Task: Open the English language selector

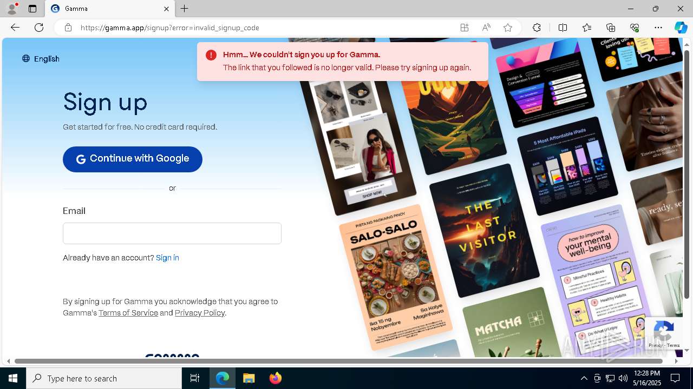Action: coord(41,59)
